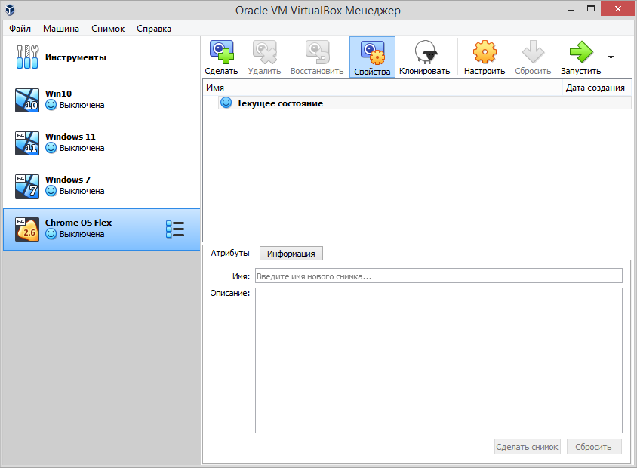Screen dimensions: 637x468
Task: Click the Сделать snapshot toolbar icon
Action: pyautogui.click(x=221, y=52)
